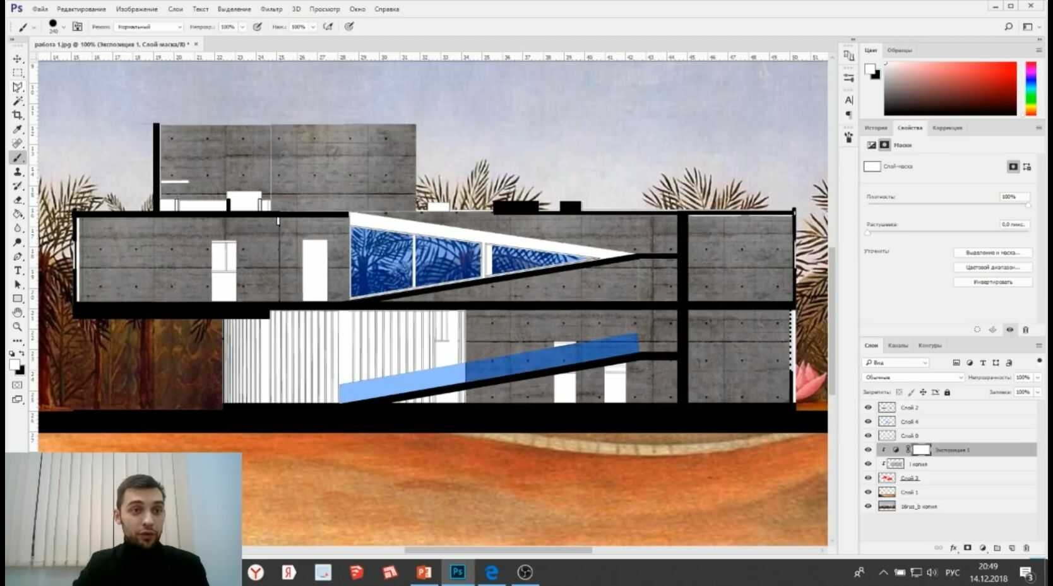Toggle visibility of Слой 1 layer
The image size is (1053, 586).
point(868,492)
